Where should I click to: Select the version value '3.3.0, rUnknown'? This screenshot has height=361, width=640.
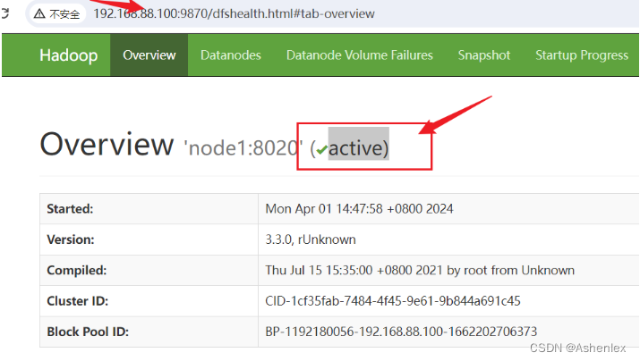coord(311,239)
